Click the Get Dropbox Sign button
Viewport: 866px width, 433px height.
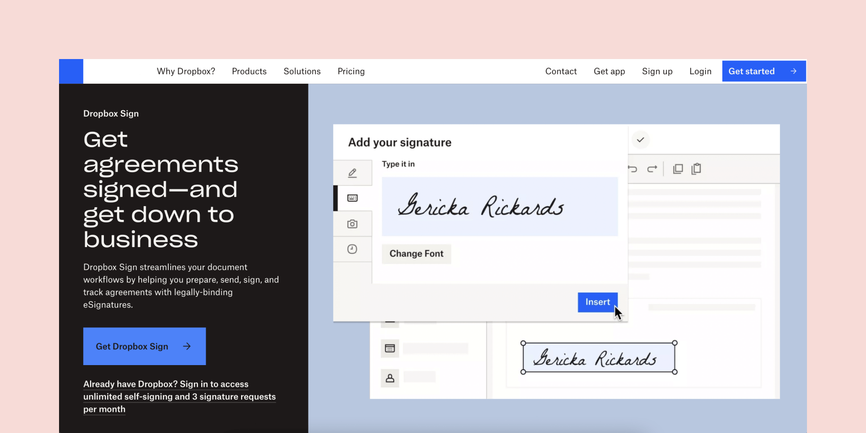click(145, 346)
